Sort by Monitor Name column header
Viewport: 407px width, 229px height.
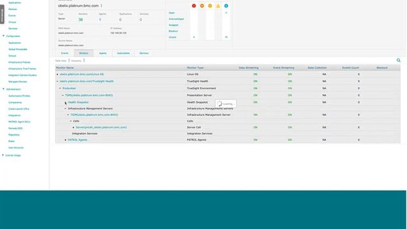65,68
